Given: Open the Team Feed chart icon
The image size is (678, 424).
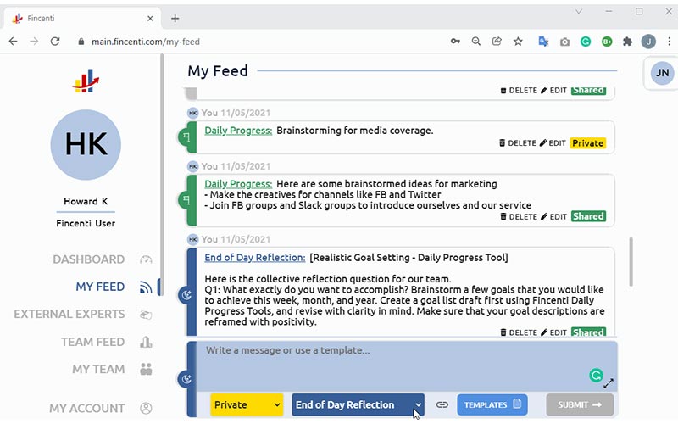Looking at the screenshot, I should (x=146, y=342).
